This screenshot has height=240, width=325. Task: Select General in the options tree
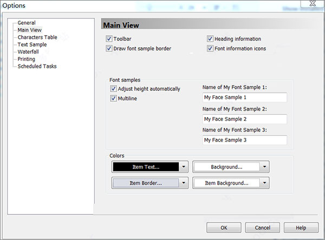[x=27, y=23]
